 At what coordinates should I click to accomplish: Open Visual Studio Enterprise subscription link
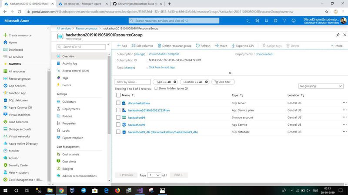click(x=164, y=54)
